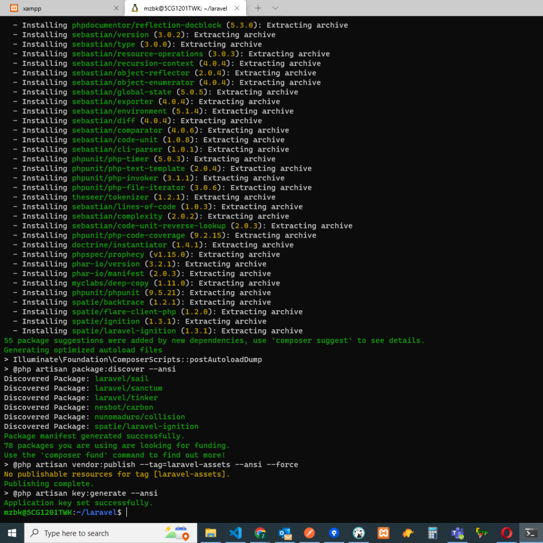The image size is (543, 543).
Task: Open XAMPP control panel taskbar icon
Action: point(383,533)
